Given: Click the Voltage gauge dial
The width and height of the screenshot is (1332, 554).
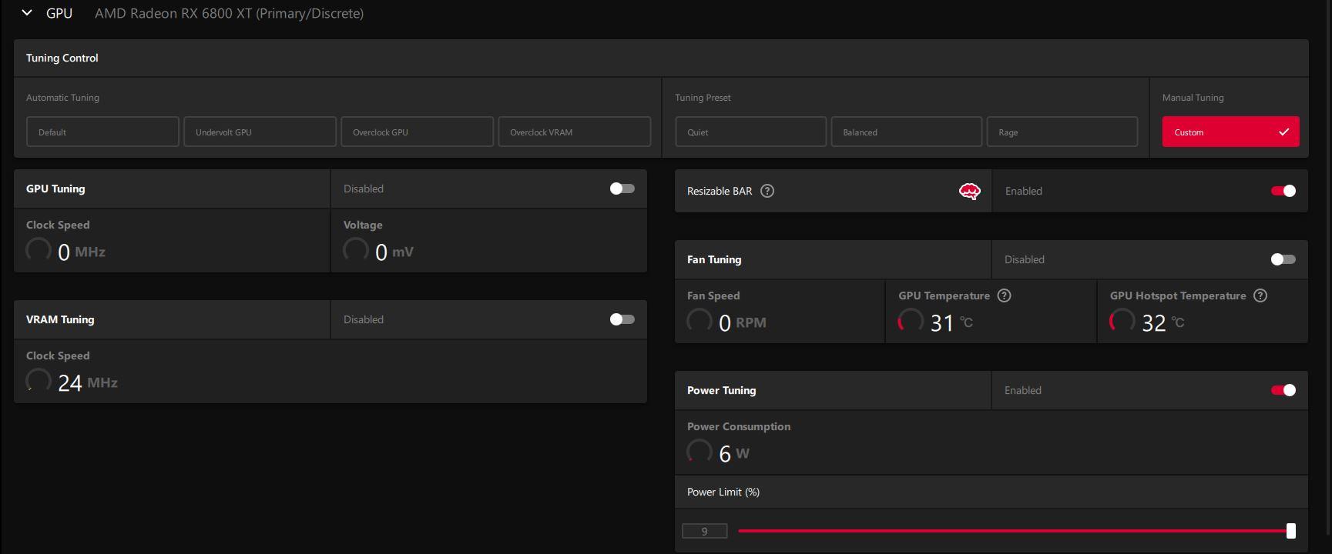Looking at the screenshot, I should point(356,250).
